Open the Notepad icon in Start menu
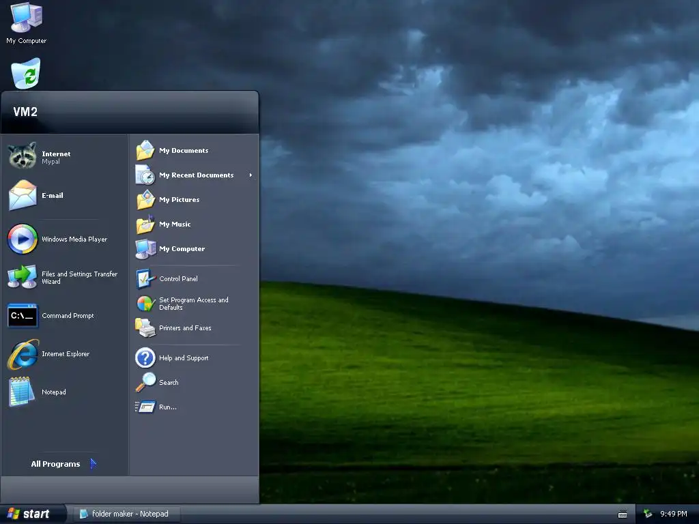The height and width of the screenshot is (524, 699). [x=21, y=392]
